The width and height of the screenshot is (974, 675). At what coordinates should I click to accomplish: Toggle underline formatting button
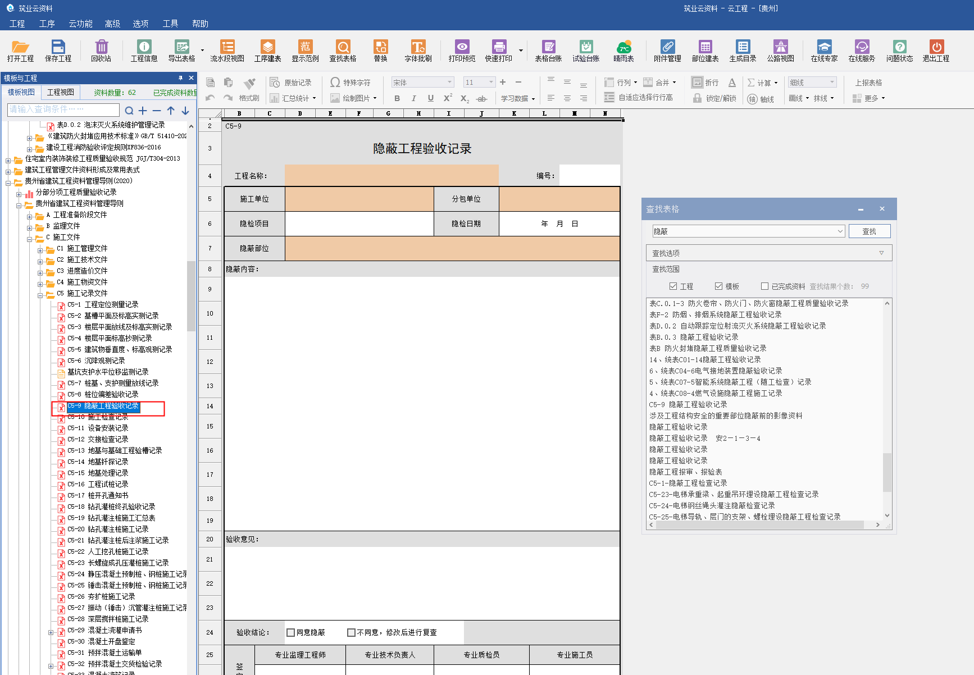coord(430,98)
